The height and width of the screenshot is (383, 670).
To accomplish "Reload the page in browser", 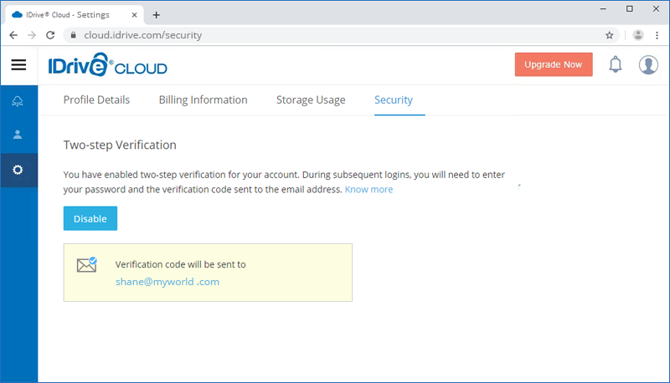I will point(50,35).
